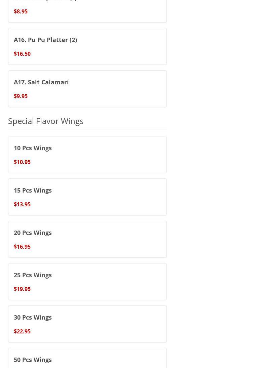Add the 30 Pcs Wings item
This screenshot has width=264, height=368.
coord(33,317)
